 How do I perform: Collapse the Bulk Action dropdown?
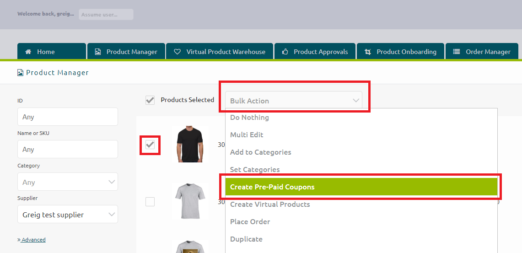(x=294, y=101)
